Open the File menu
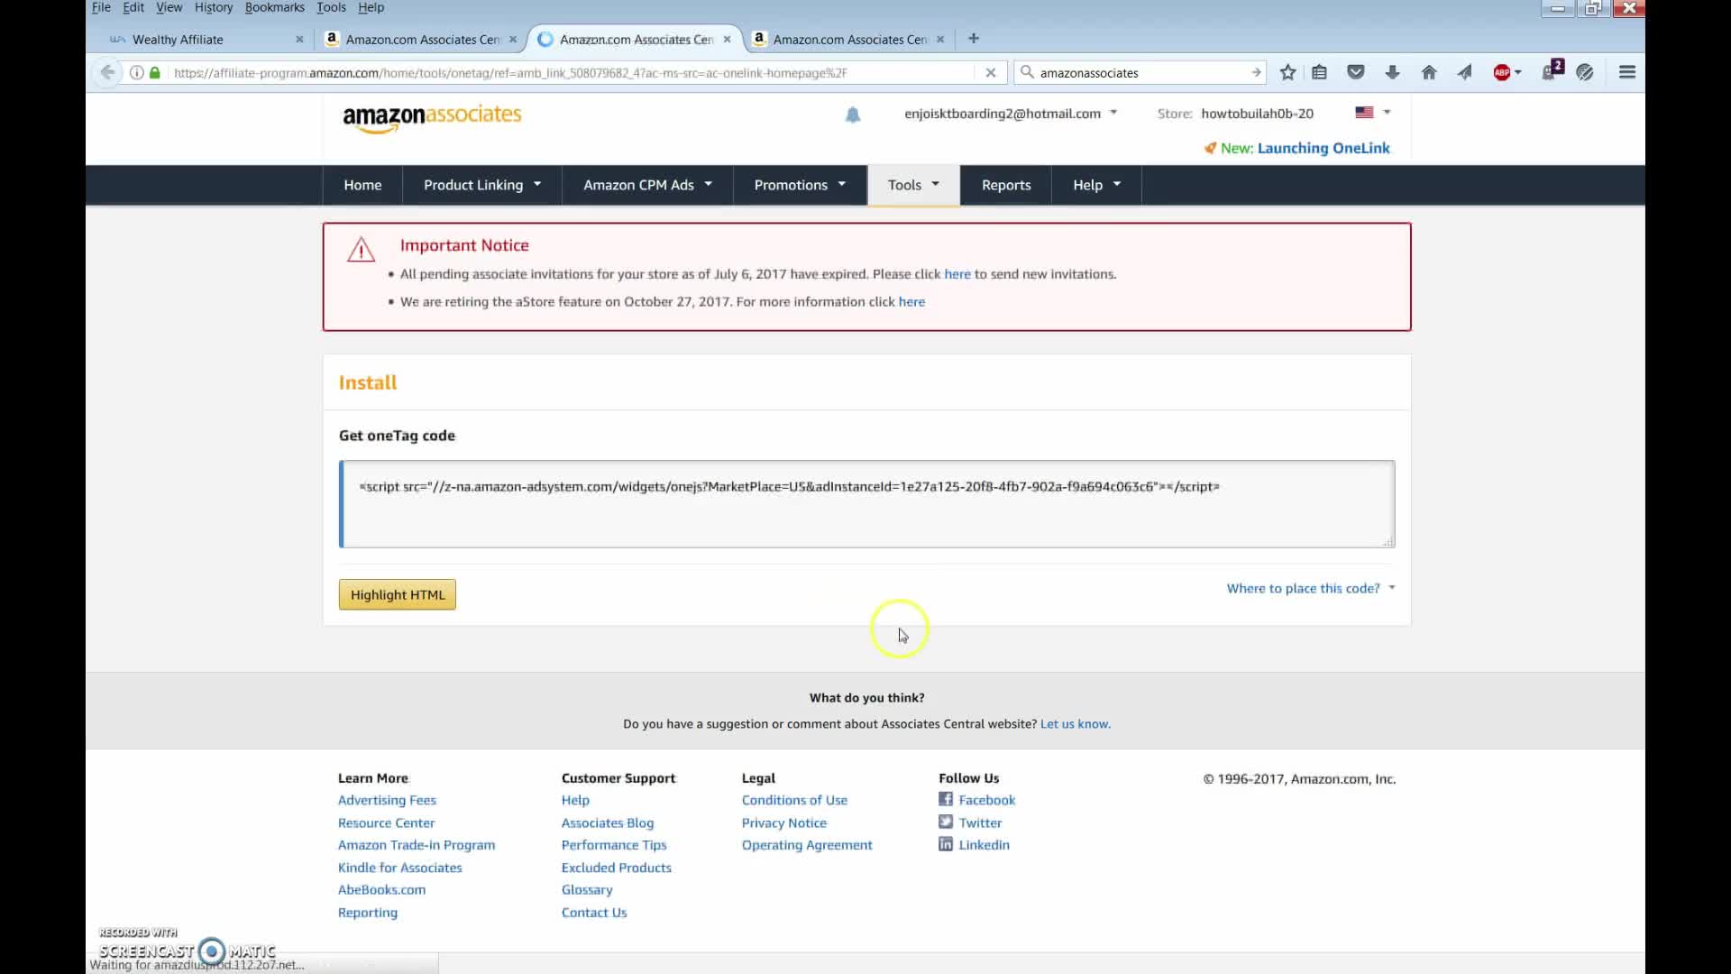Viewport: 1731px width, 974px height. 101,7
